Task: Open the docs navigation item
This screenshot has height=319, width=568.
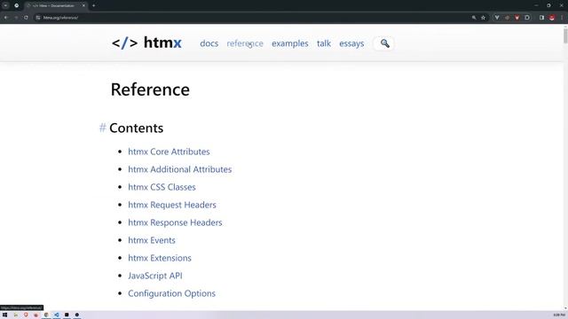Action: point(209,43)
